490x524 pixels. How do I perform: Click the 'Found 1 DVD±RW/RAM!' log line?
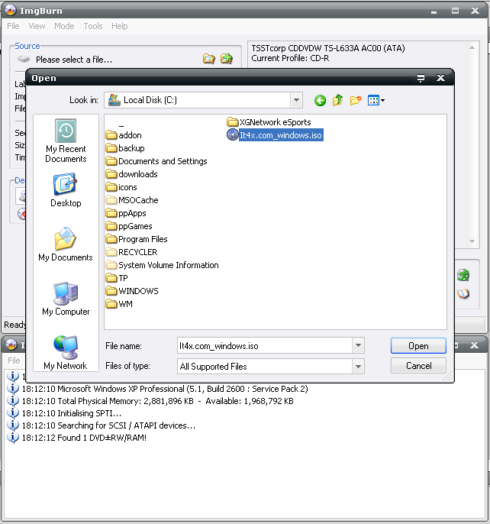(x=84, y=438)
